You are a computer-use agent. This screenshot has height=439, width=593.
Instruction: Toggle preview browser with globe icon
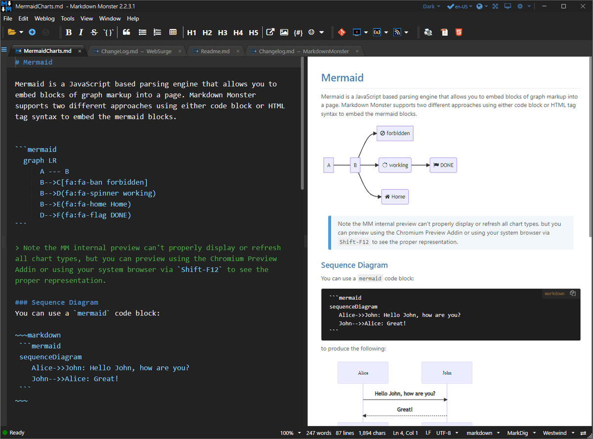point(480,6)
